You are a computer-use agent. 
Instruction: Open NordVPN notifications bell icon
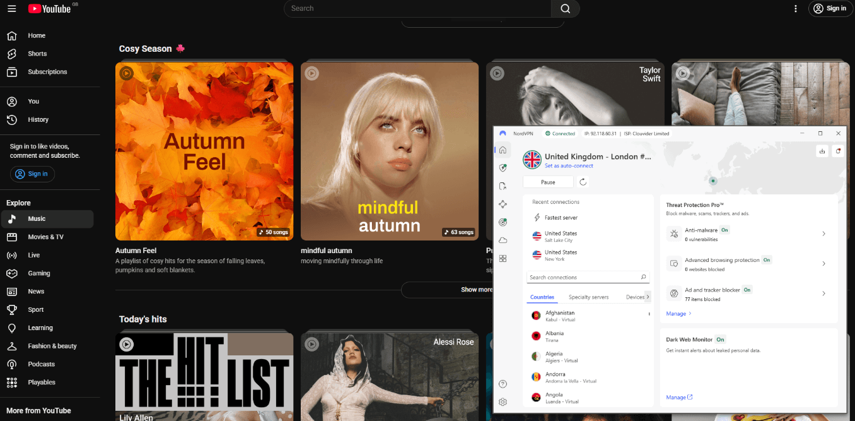(x=837, y=151)
